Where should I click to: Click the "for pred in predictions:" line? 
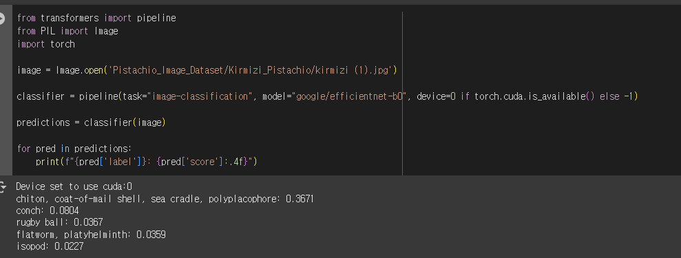click(x=74, y=149)
